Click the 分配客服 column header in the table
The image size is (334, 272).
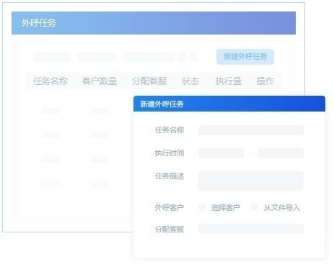click(149, 81)
